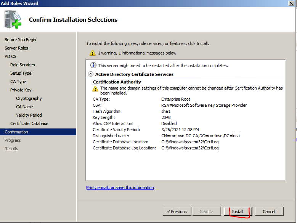The width and height of the screenshot is (297, 223).
Task: Click 'This server might need to be restarted' message
Action: pos(163,66)
